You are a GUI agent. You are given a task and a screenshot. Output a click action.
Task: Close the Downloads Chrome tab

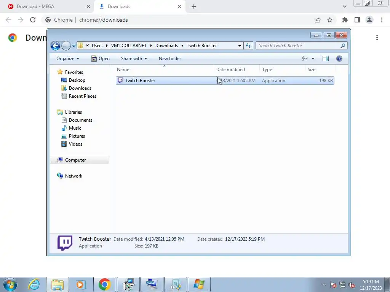click(x=179, y=6)
